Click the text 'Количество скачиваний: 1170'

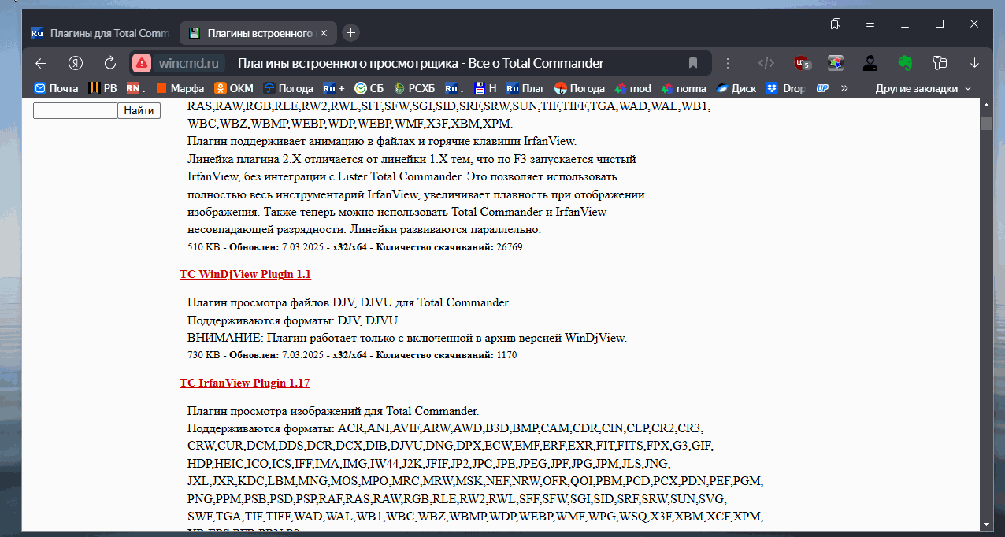pos(447,355)
